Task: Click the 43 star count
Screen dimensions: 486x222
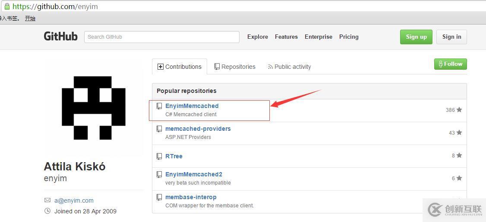Action: coord(452,133)
